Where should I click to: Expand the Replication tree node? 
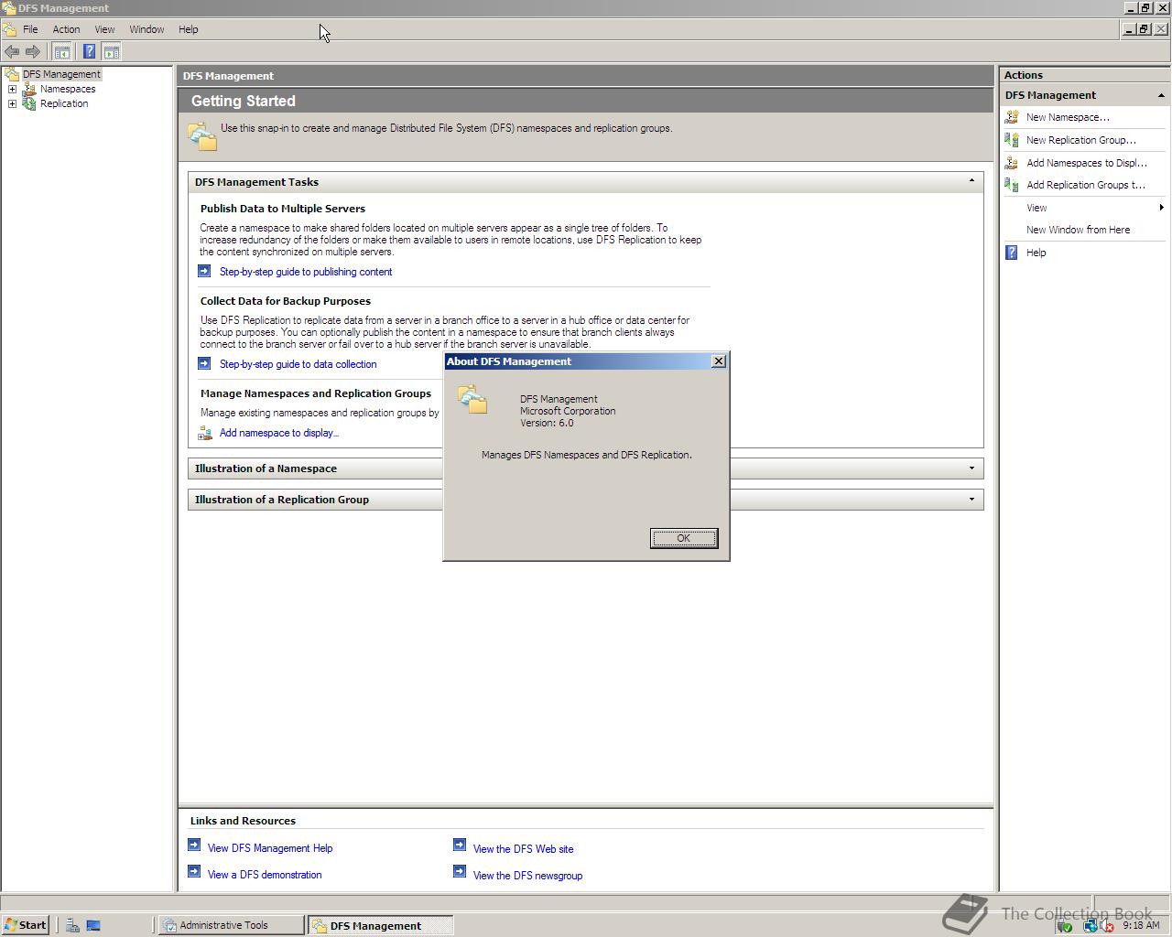point(12,103)
